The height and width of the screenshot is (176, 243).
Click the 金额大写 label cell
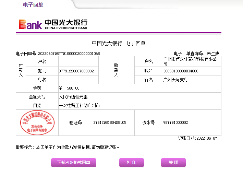click(x=37, y=97)
